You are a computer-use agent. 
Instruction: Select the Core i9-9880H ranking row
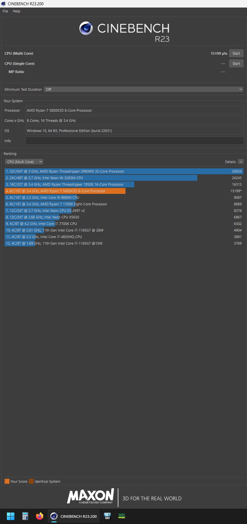tap(124, 197)
